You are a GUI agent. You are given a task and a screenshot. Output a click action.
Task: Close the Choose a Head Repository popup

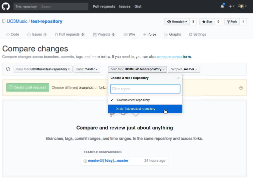pos(178,78)
